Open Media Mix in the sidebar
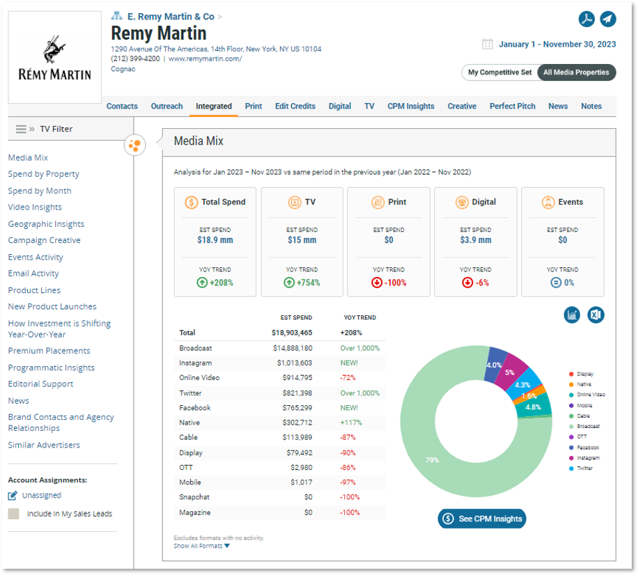Screen dimensions: 638x575 click(x=28, y=157)
